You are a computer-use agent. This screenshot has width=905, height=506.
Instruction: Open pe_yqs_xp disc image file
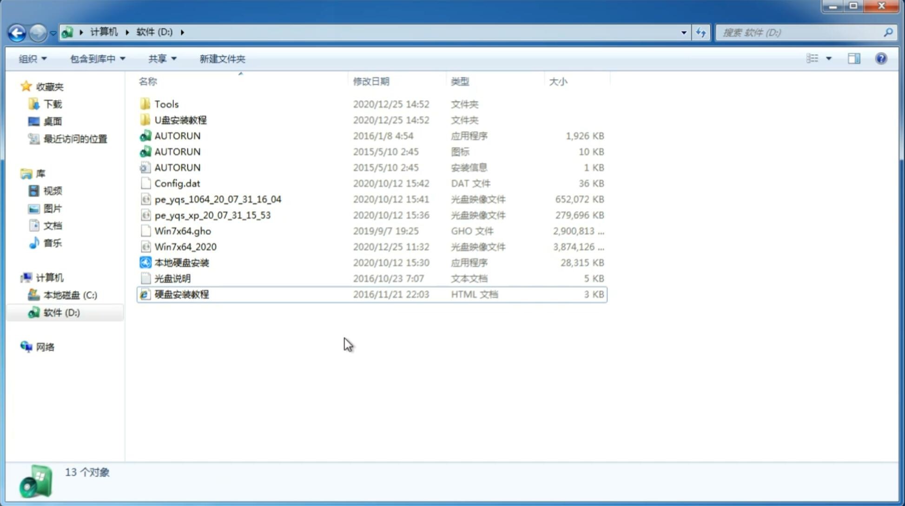[212, 214]
